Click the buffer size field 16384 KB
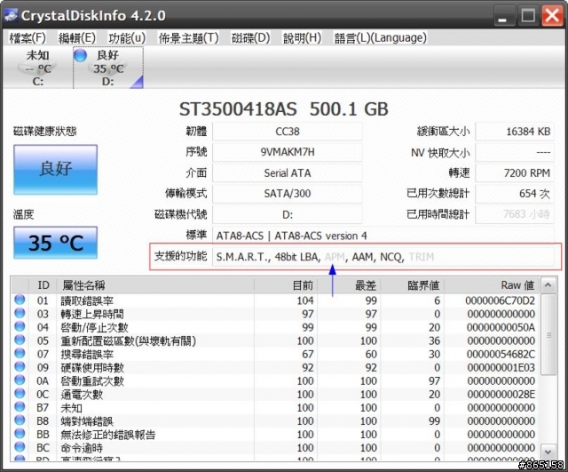The height and width of the screenshot is (472, 568). [515, 132]
